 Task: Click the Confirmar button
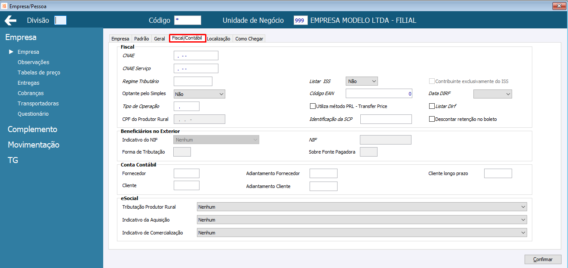click(543, 259)
